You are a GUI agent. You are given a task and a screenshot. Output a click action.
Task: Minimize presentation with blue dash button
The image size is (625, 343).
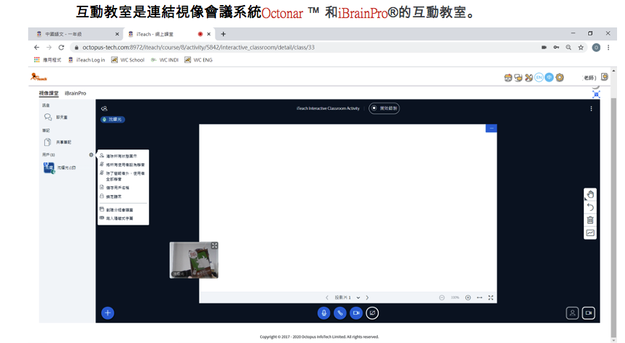click(491, 129)
